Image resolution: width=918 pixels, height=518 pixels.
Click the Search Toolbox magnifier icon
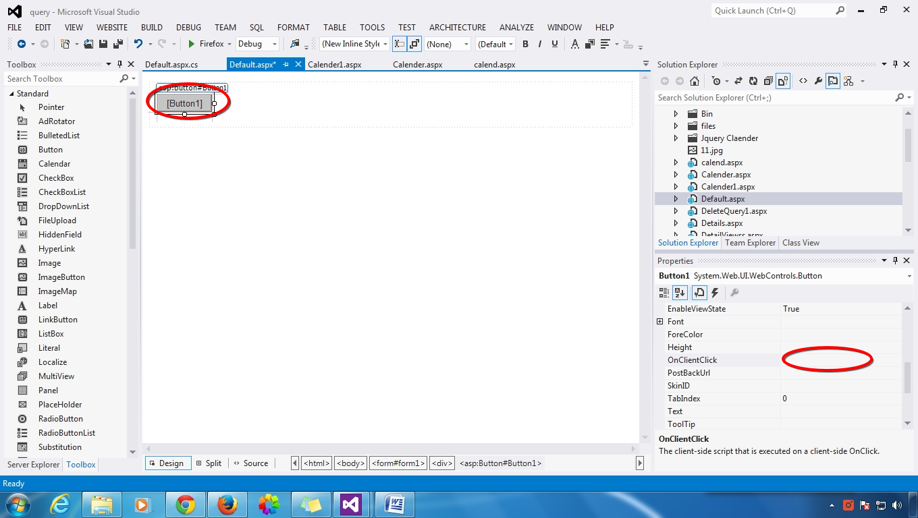coord(124,79)
